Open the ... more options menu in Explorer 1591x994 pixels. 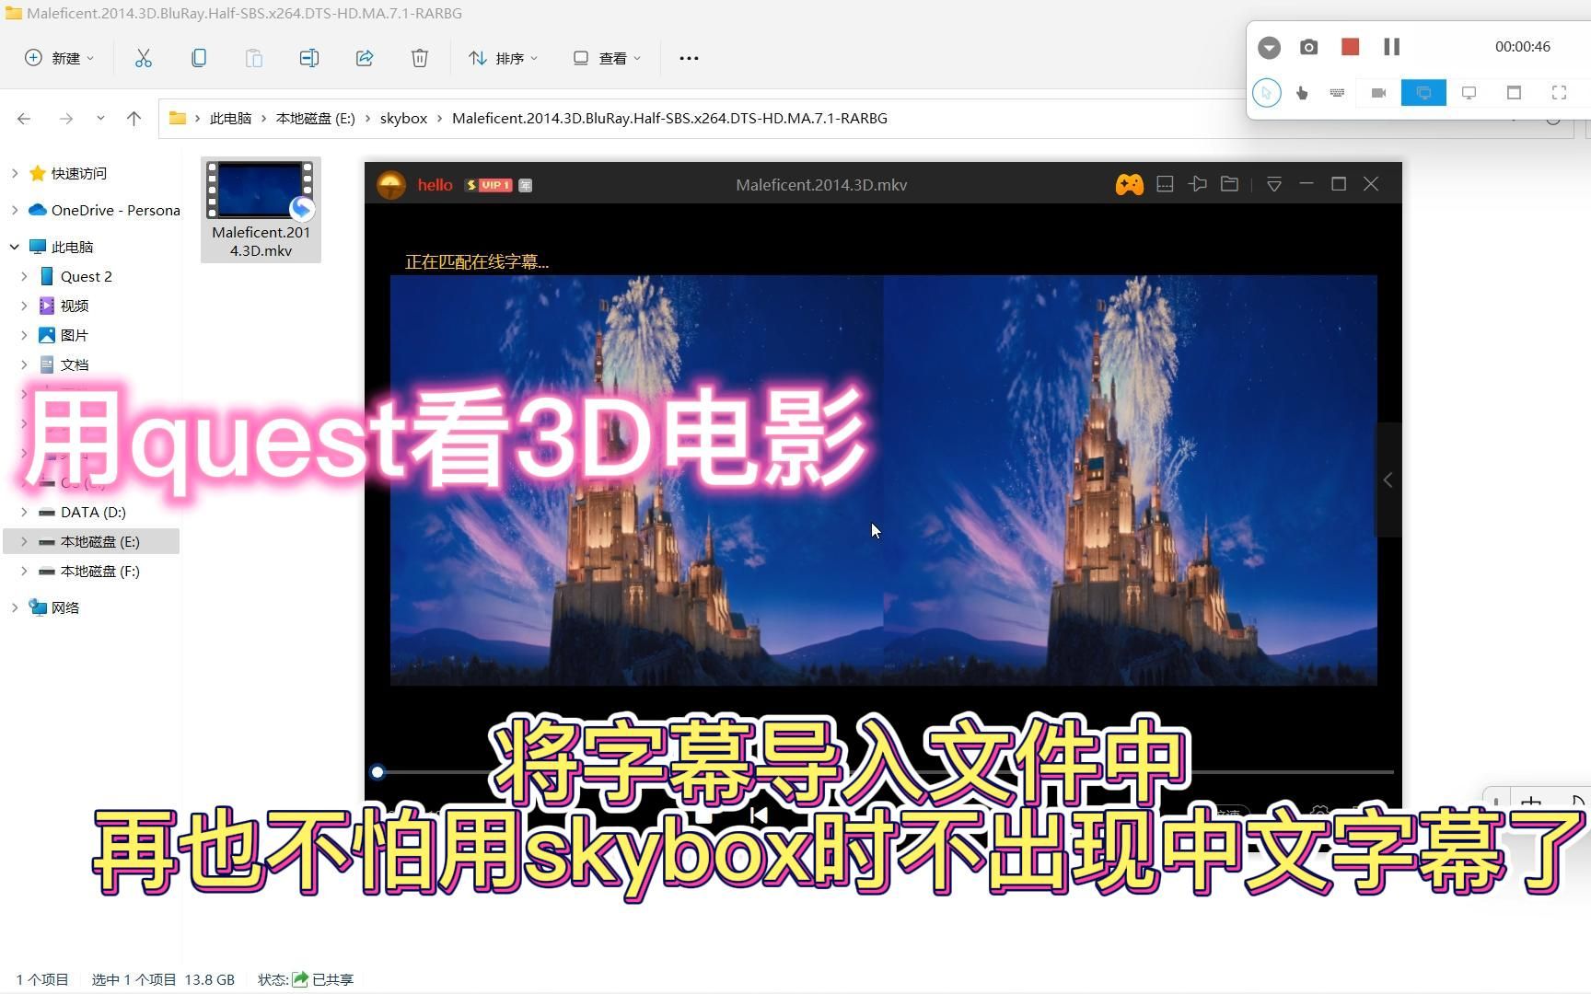pos(689,58)
